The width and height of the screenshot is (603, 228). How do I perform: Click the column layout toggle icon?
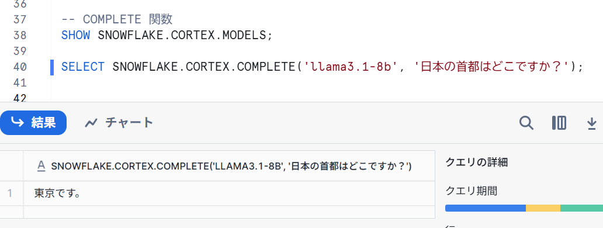(x=559, y=123)
